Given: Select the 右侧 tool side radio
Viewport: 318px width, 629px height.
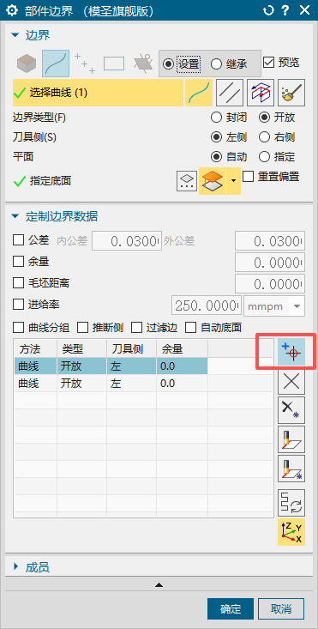Looking at the screenshot, I should tap(277, 137).
